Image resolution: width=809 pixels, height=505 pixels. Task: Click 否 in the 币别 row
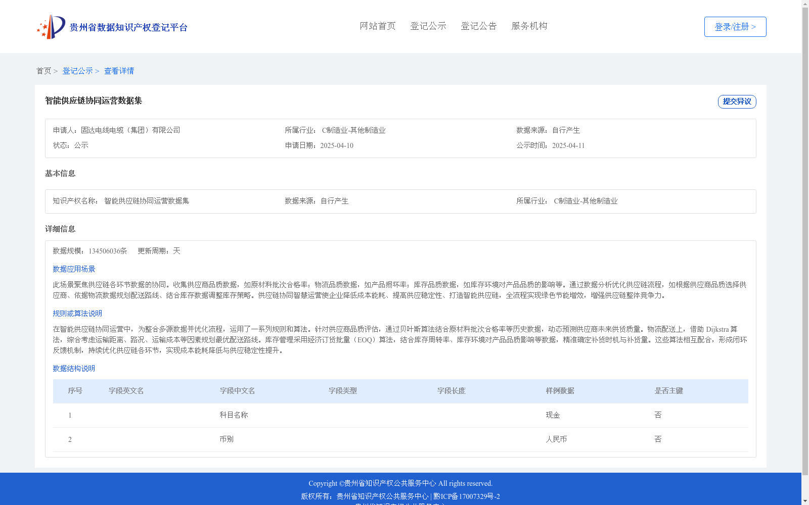coord(658,439)
